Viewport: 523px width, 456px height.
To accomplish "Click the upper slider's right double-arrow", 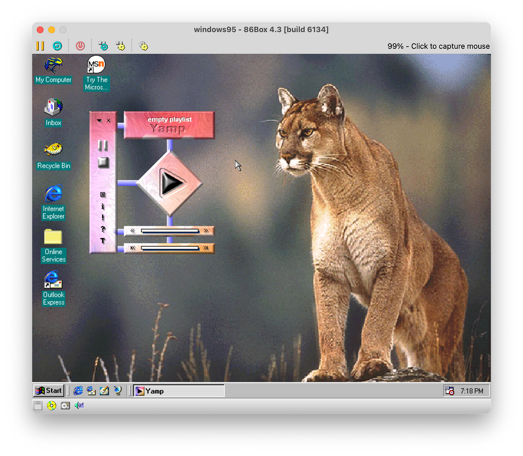I will (x=206, y=231).
